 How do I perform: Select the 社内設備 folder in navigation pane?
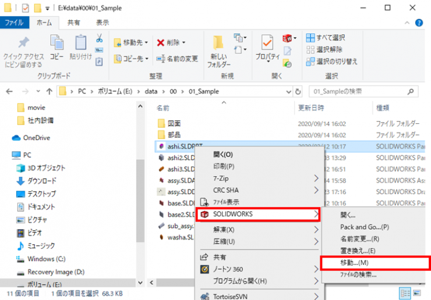tap(35, 120)
